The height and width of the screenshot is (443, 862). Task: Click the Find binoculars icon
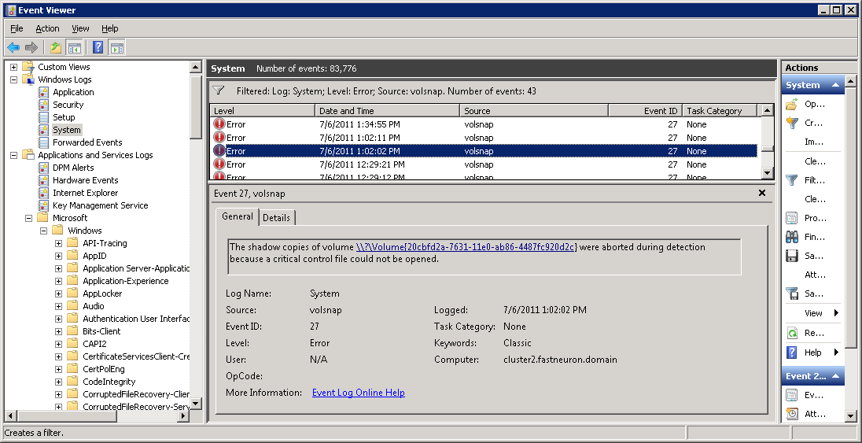tap(792, 237)
